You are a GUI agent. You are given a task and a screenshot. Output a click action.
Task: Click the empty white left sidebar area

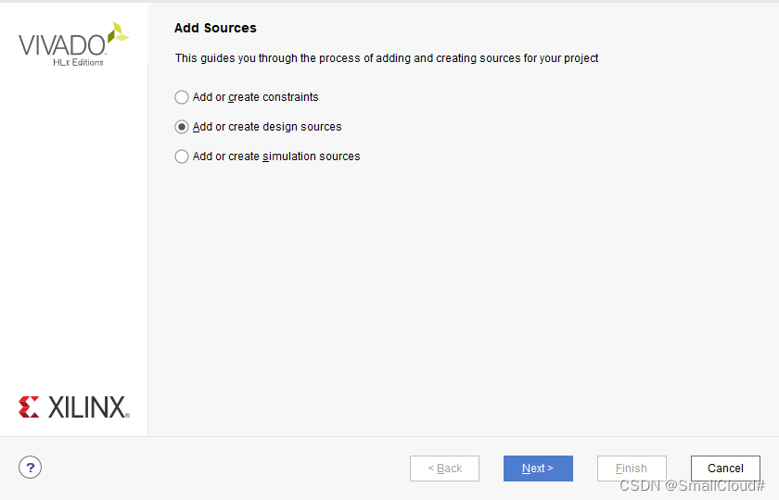(x=74, y=231)
